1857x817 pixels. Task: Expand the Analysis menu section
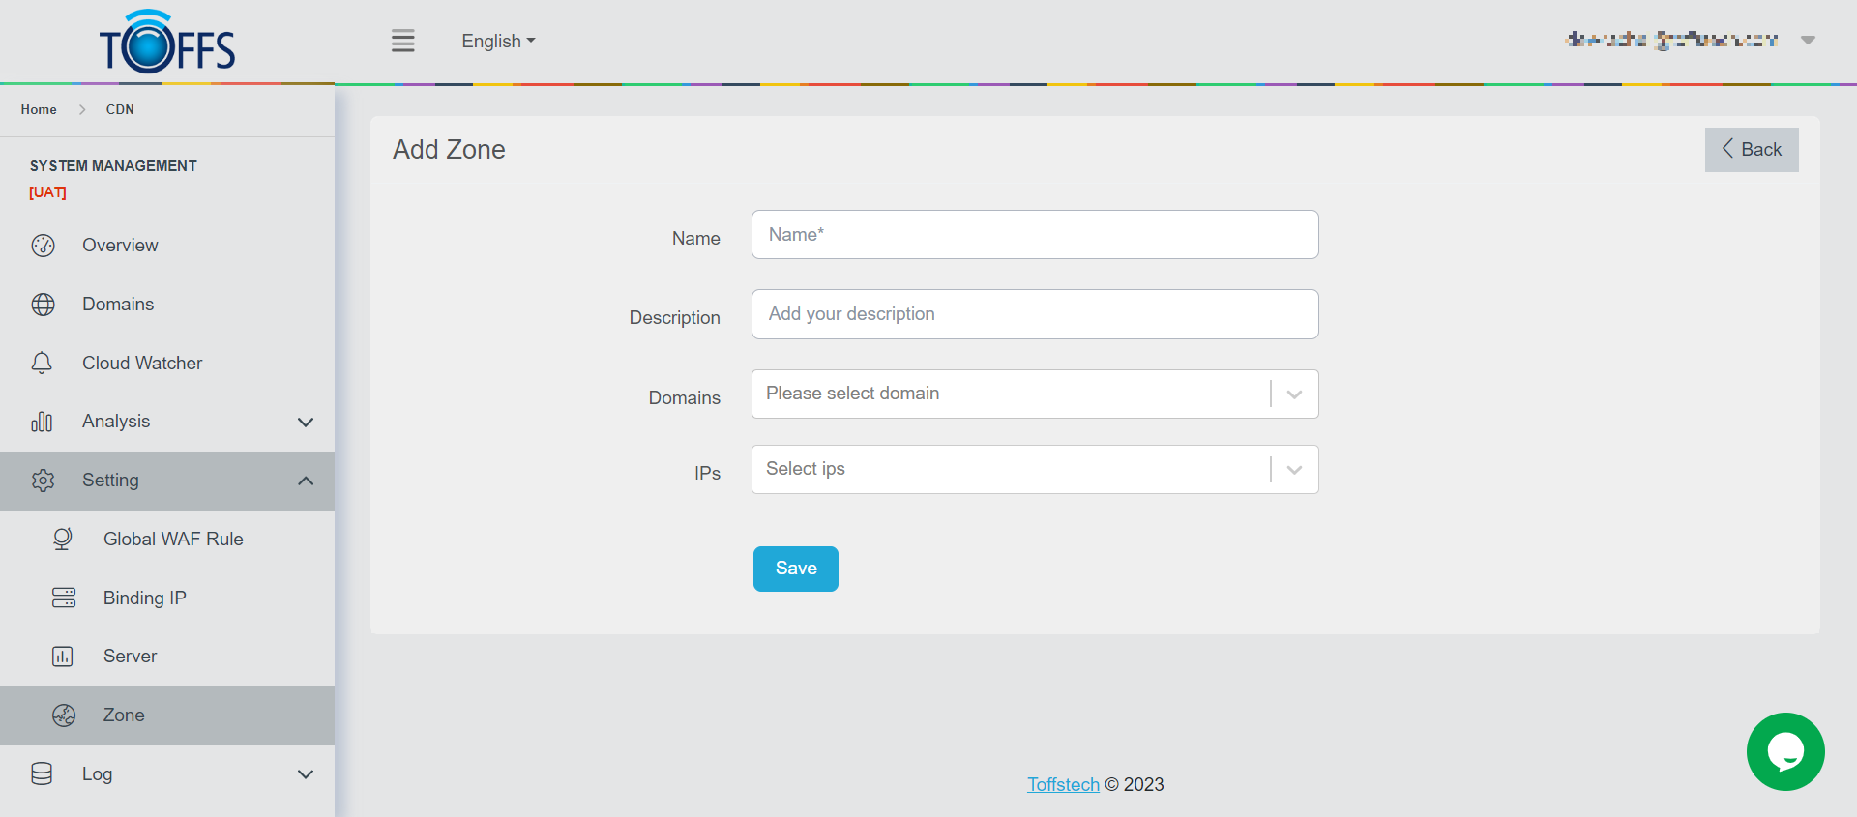(306, 422)
